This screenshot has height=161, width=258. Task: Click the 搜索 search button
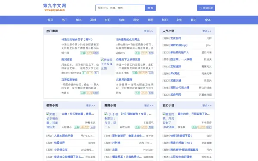(x=150, y=8)
